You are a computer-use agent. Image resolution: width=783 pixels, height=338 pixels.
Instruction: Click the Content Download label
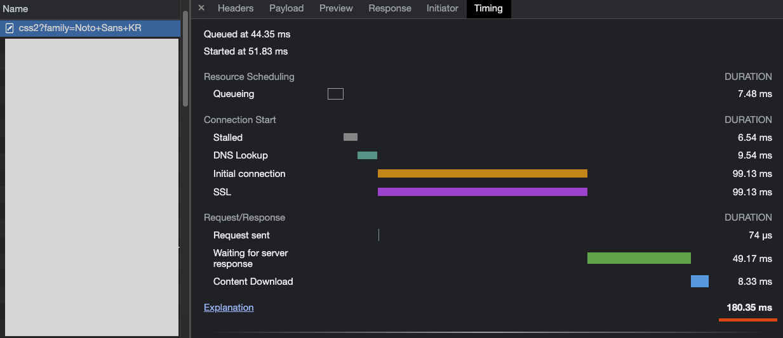(253, 282)
